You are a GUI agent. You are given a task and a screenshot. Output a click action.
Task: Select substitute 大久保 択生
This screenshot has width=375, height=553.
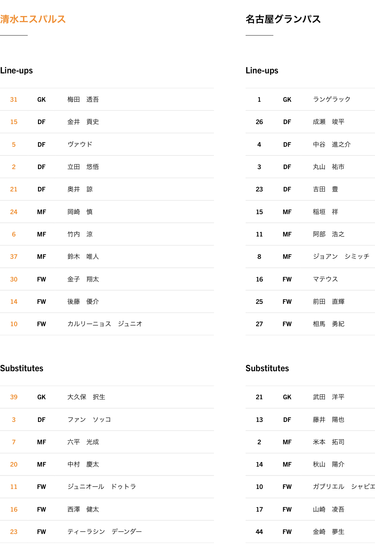(x=86, y=397)
